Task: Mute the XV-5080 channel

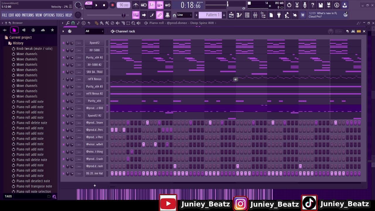Action: (x=63, y=50)
